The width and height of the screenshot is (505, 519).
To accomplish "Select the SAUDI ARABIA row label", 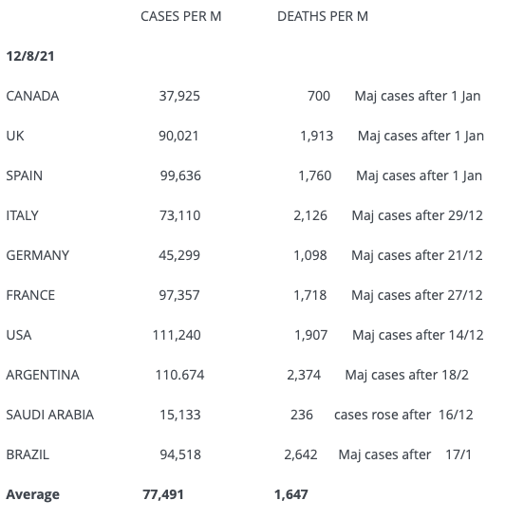I will (x=50, y=415).
